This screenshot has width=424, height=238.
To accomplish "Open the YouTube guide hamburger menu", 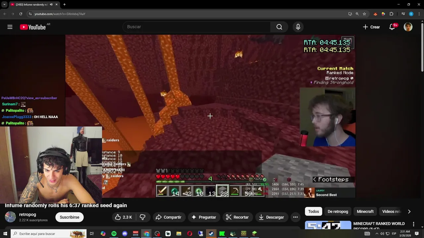I will pos(10,27).
